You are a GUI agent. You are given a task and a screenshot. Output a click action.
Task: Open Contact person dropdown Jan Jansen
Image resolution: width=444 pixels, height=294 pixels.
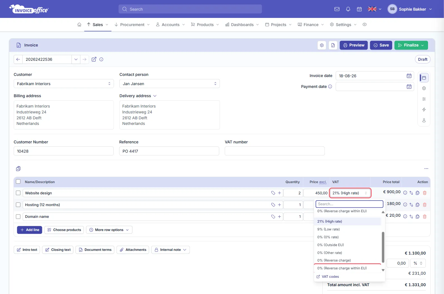pyautogui.click(x=169, y=84)
